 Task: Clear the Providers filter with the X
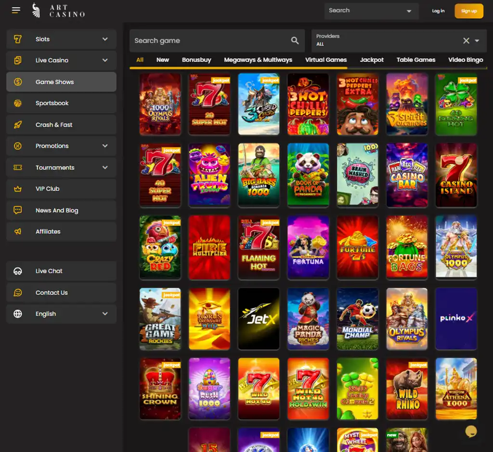(466, 40)
